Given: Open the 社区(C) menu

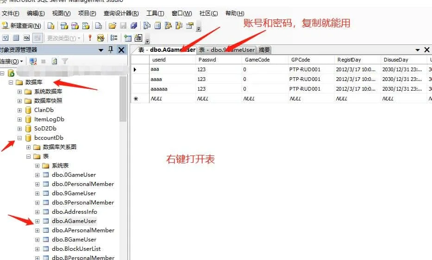Looking at the screenshot, I should tap(208, 13).
